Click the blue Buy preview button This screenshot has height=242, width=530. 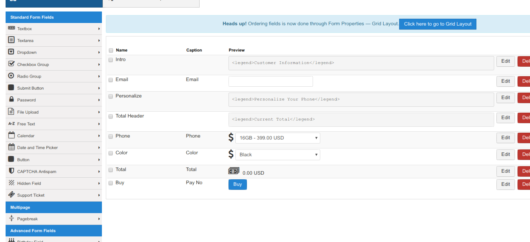pyautogui.click(x=237, y=185)
